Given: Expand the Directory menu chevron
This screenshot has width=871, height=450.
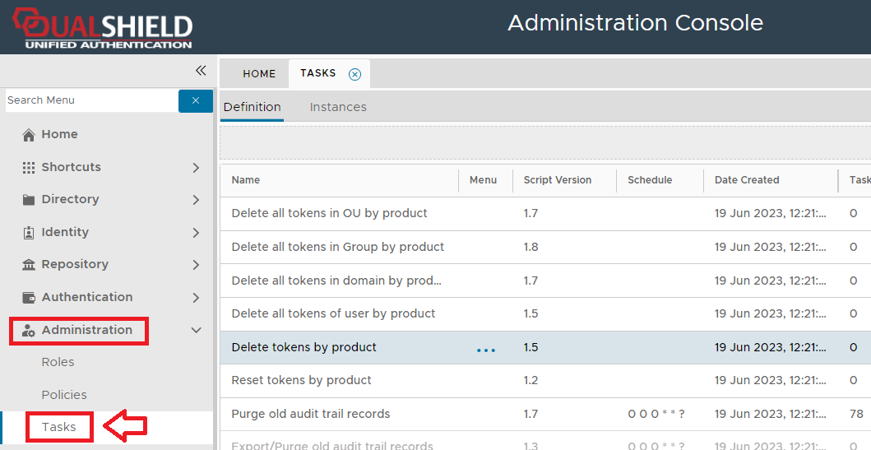Looking at the screenshot, I should 196,200.
